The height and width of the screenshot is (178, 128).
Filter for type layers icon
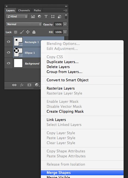pos(46,16)
